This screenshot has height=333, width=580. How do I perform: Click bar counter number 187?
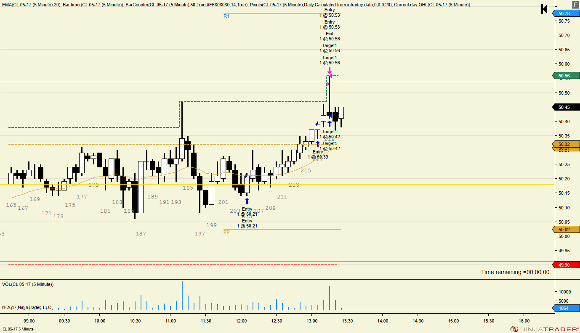tap(141, 234)
